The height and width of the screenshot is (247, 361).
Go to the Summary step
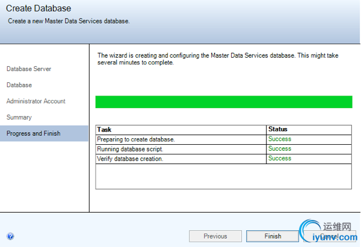click(x=19, y=117)
